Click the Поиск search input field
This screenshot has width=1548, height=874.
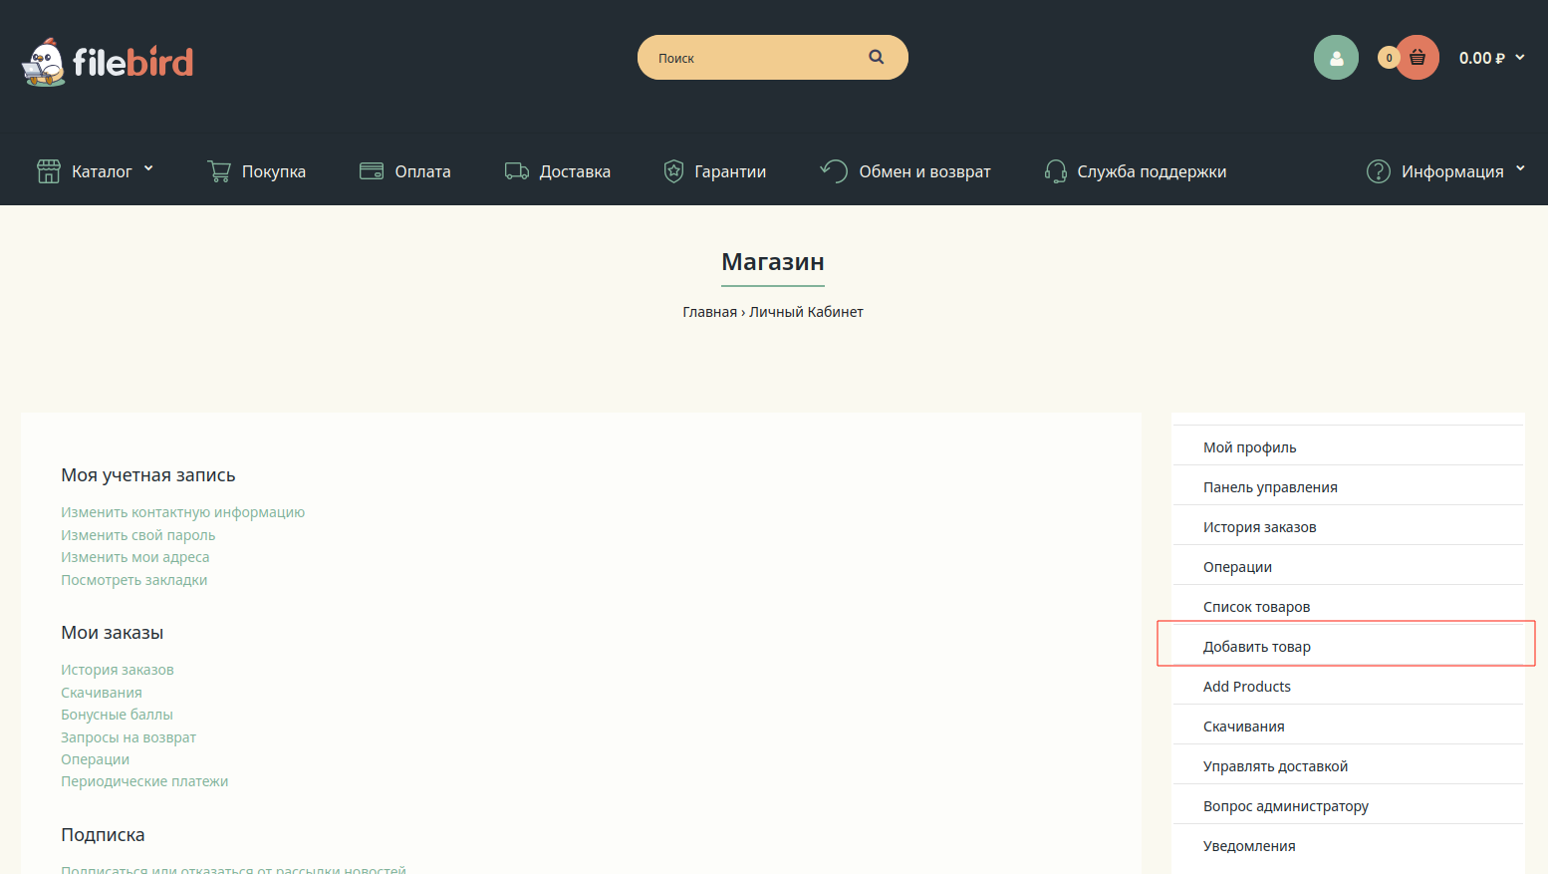tap(752, 58)
